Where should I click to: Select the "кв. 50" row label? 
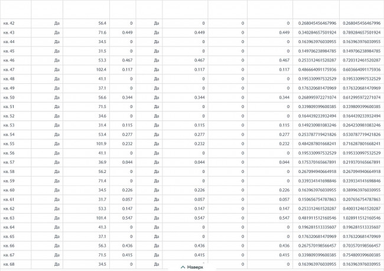tap(9, 97)
